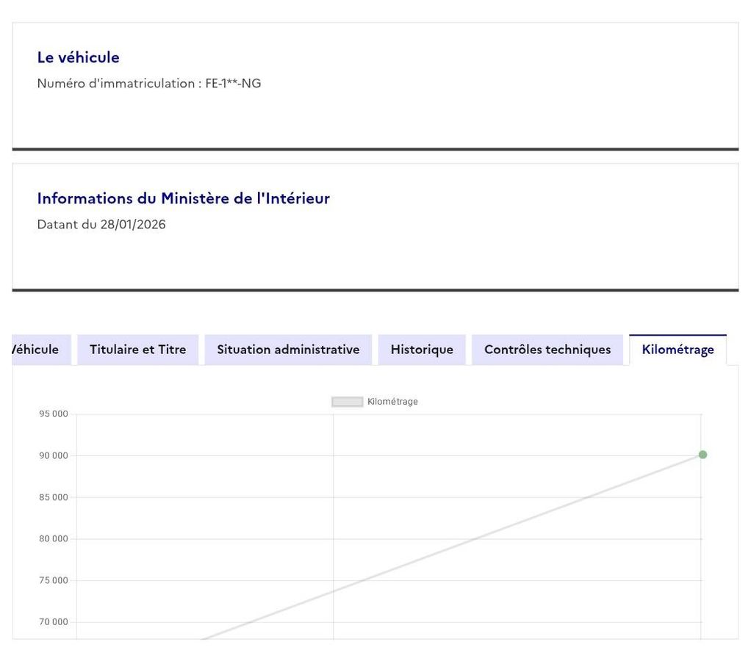751x661 pixels.
Task: Go to the Contrôles techniques tab
Action: (x=547, y=350)
